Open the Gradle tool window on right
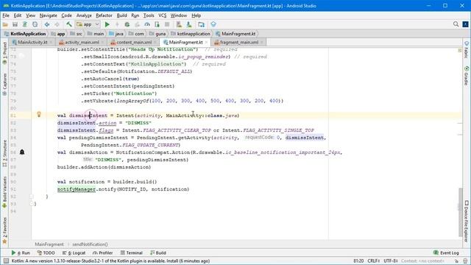 [x=466, y=76]
